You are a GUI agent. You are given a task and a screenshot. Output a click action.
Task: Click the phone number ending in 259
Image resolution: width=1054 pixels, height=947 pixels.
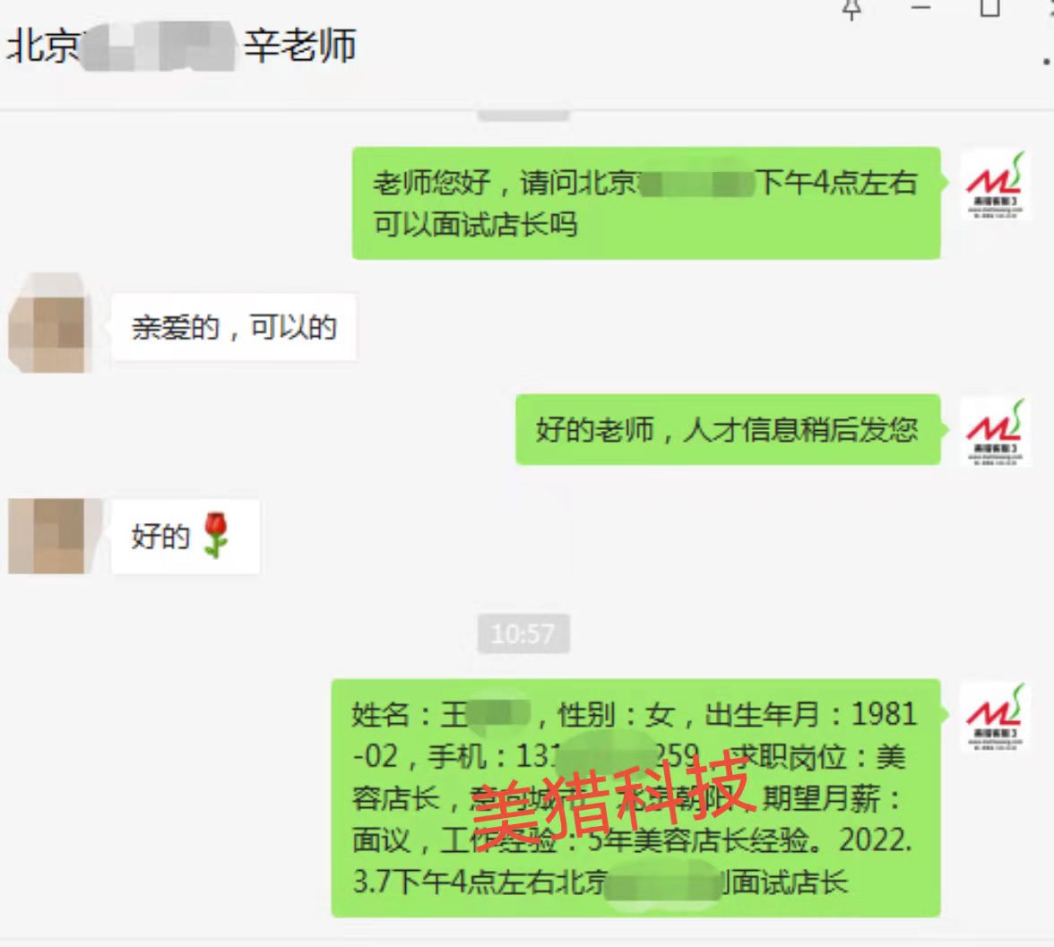point(608,757)
